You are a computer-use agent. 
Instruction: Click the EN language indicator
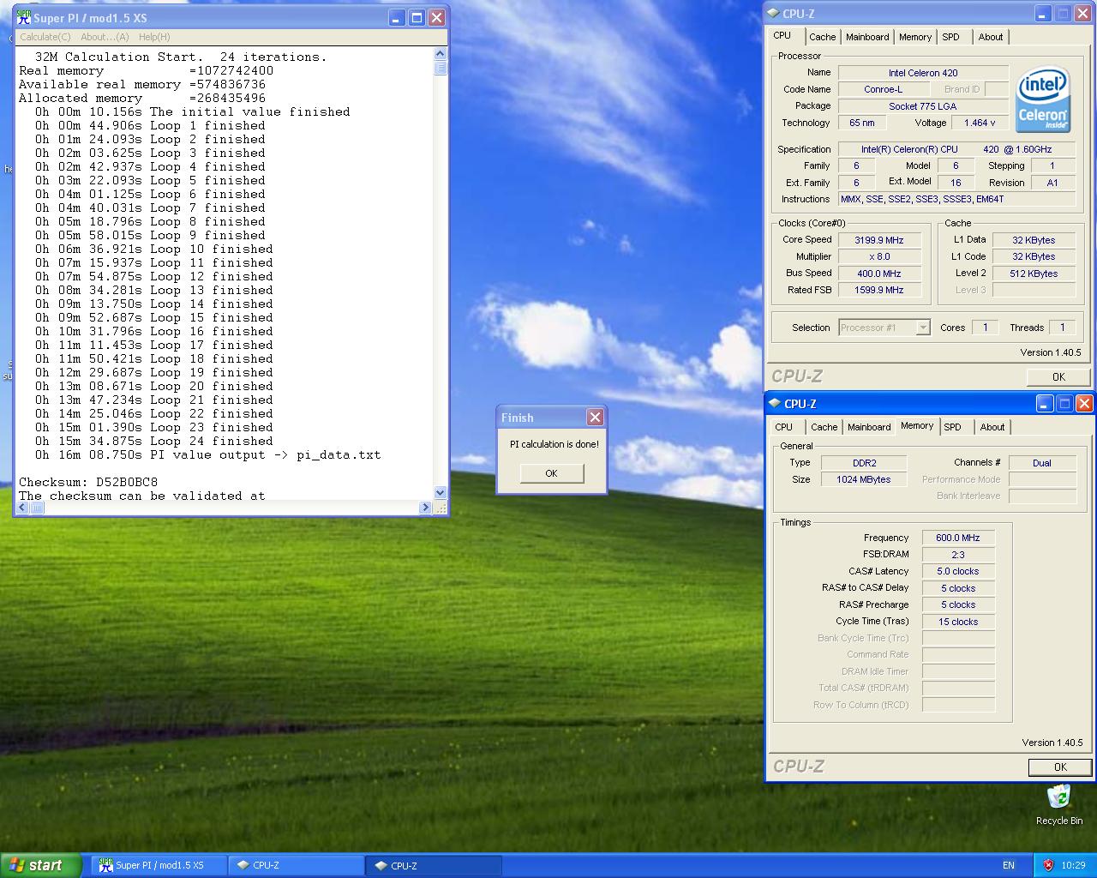point(1009,865)
